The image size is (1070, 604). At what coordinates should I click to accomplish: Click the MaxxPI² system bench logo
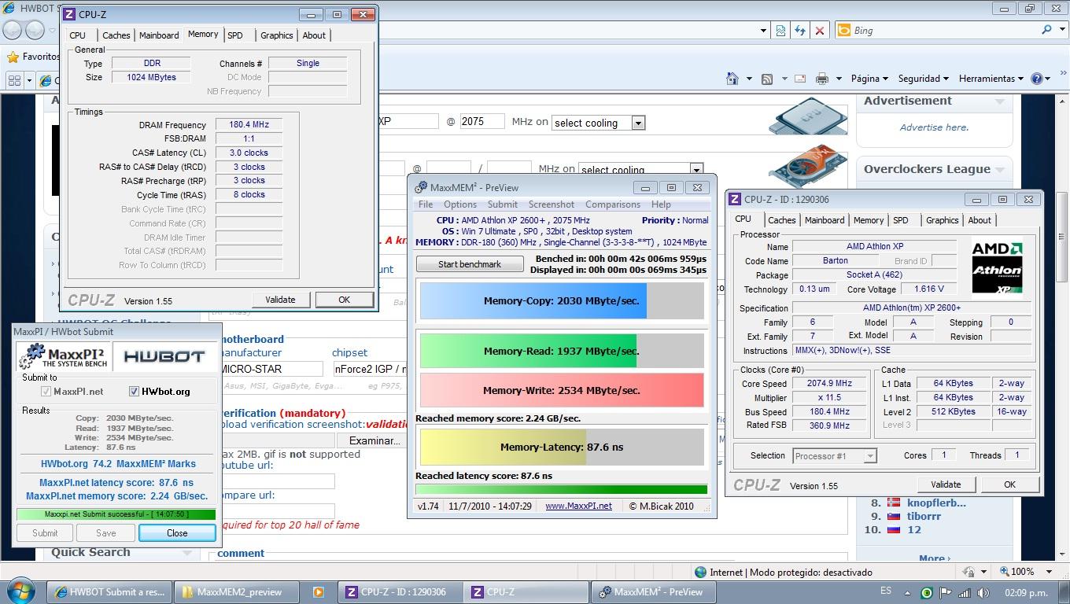(64, 356)
